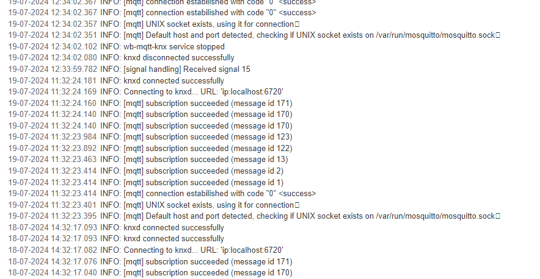Click the knxd disconnected successfully entry
The height and width of the screenshot is (279, 540).
tap(121, 58)
